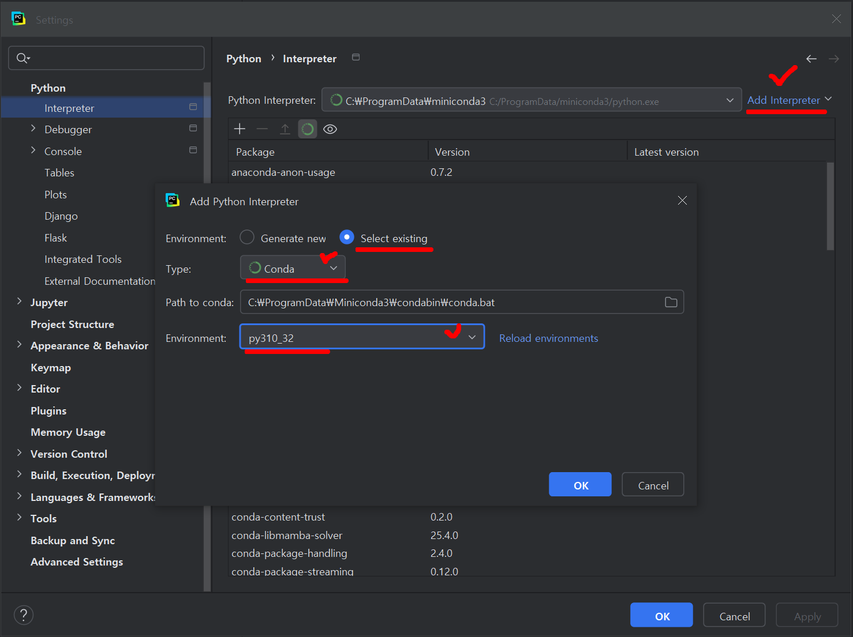The image size is (853, 637).
Task: Select the Select existing radio button
Action: tap(347, 237)
